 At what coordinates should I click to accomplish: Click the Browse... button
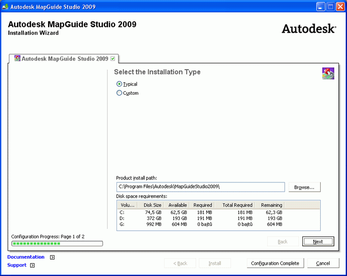pyautogui.click(x=304, y=187)
